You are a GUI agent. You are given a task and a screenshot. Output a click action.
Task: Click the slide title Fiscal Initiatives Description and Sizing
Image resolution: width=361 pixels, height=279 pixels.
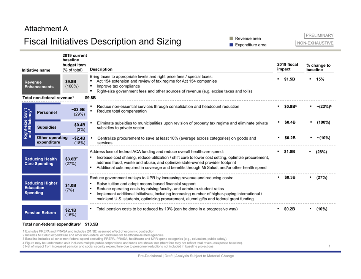click(102, 41)
